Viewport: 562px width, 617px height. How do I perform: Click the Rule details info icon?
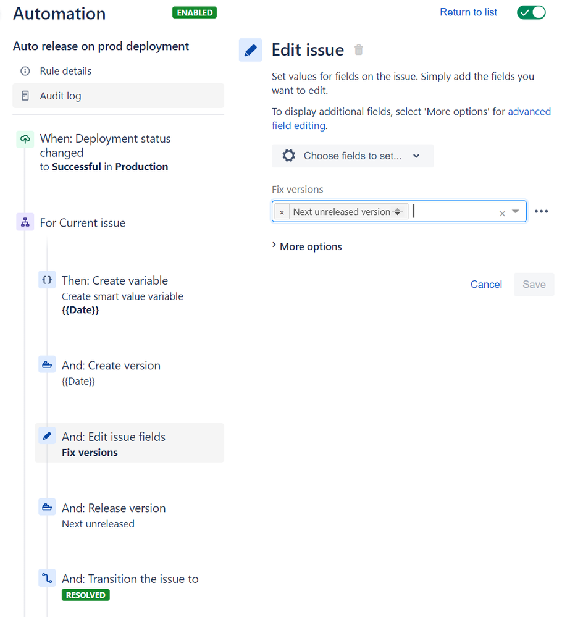[x=25, y=71]
